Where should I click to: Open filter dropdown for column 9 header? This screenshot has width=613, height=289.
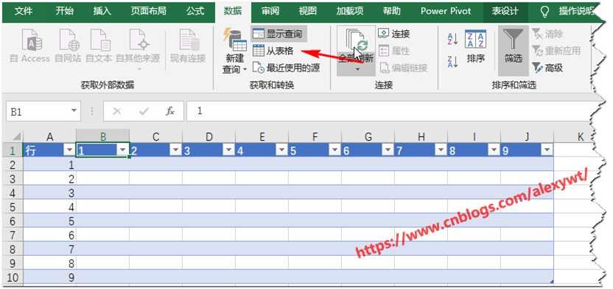point(547,150)
